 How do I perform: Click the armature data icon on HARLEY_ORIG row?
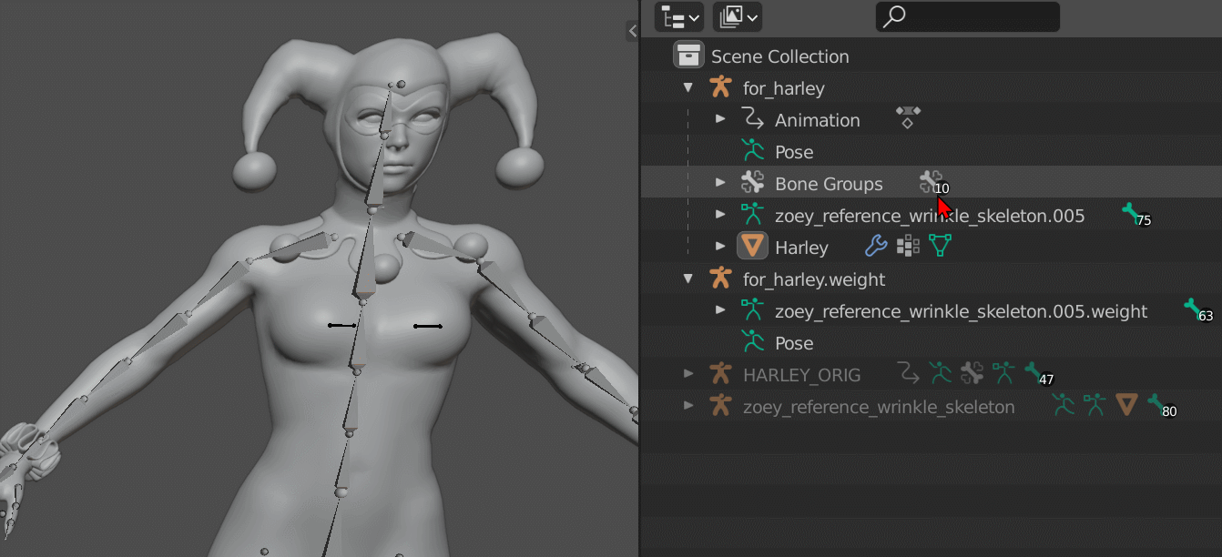click(x=1003, y=372)
